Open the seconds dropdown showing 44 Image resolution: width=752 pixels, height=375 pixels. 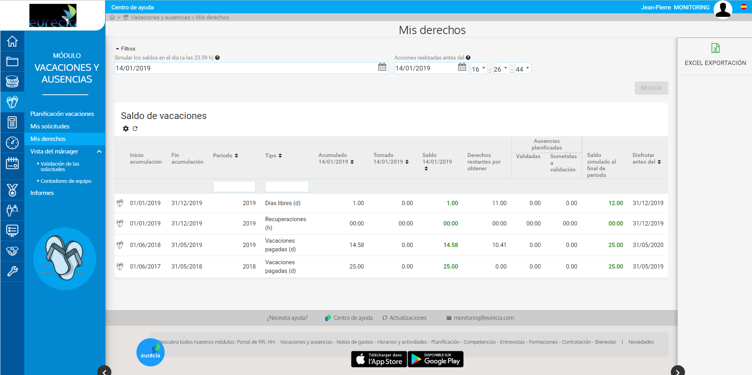coord(523,69)
